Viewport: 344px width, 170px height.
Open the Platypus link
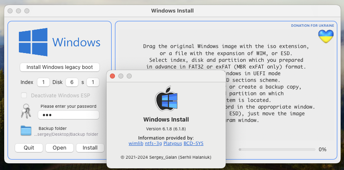pos(173,144)
